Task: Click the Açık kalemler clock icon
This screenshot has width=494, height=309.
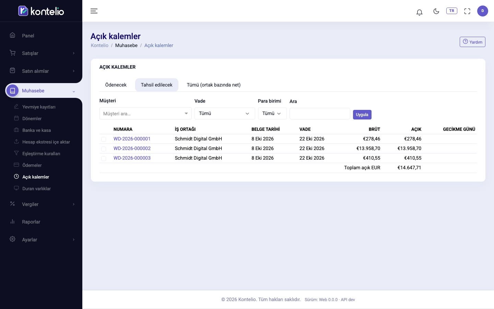Action: click(x=16, y=176)
